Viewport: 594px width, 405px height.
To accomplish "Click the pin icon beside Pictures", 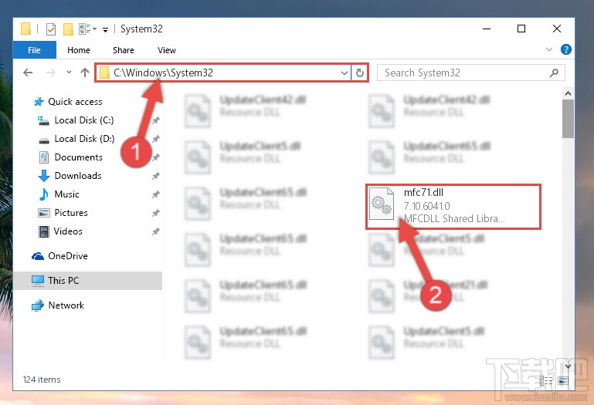I will pyautogui.click(x=156, y=213).
